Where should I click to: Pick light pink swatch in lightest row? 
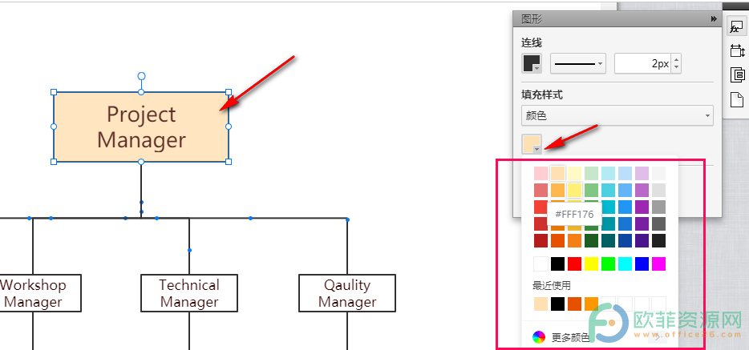[x=540, y=173]
